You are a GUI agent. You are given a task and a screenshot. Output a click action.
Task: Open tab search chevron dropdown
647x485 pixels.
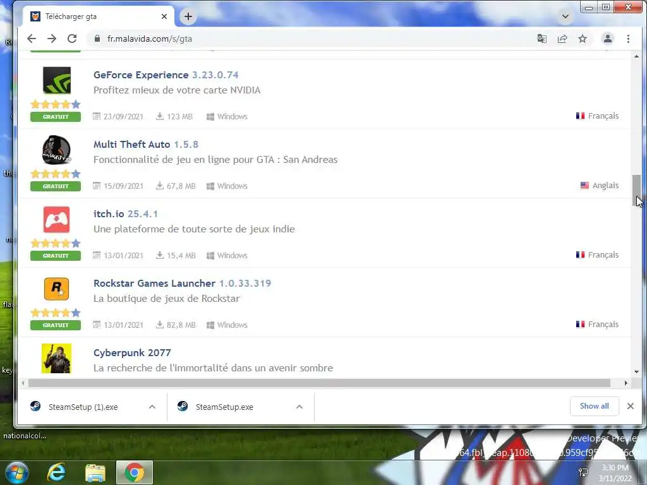pos(565,16)
